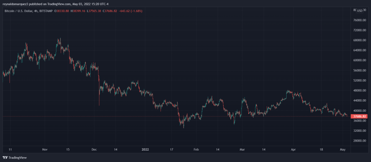Click the 60000.00 price axis label
The width and height of the screenshot is (371, 162).
pos(359,60)
